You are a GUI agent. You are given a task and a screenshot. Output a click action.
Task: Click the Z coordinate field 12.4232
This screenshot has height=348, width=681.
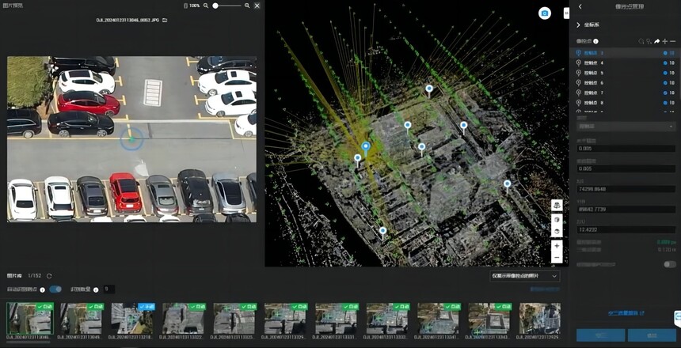click(626, 229)
